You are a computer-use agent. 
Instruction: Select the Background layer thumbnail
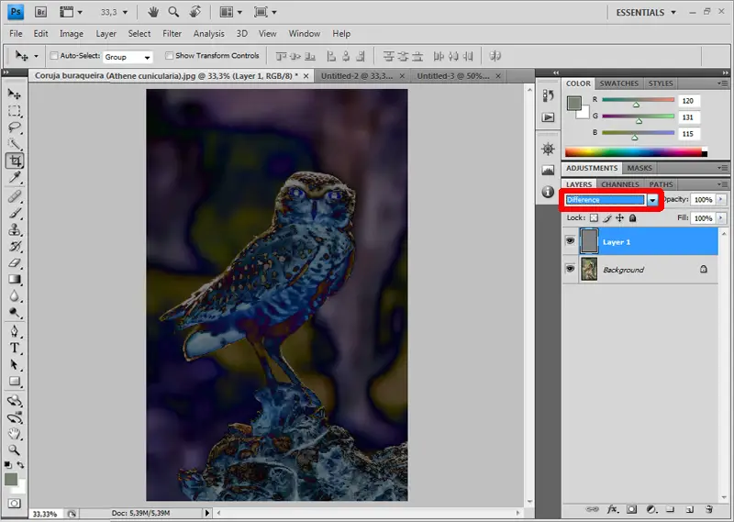point(587,269)
